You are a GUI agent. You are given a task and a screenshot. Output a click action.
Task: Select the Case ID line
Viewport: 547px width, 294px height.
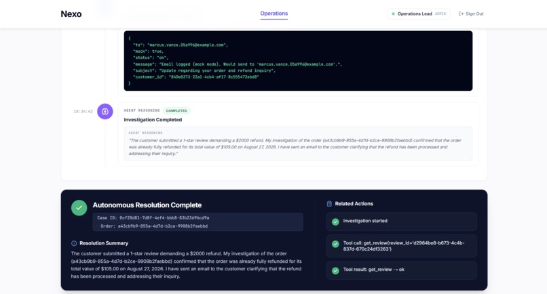click(153, 217)
